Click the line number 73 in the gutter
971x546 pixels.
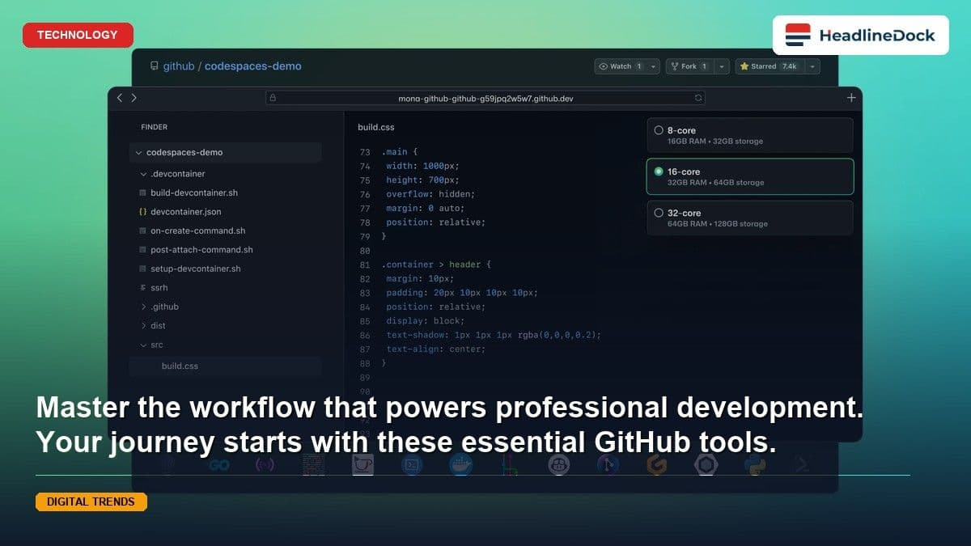365,152
